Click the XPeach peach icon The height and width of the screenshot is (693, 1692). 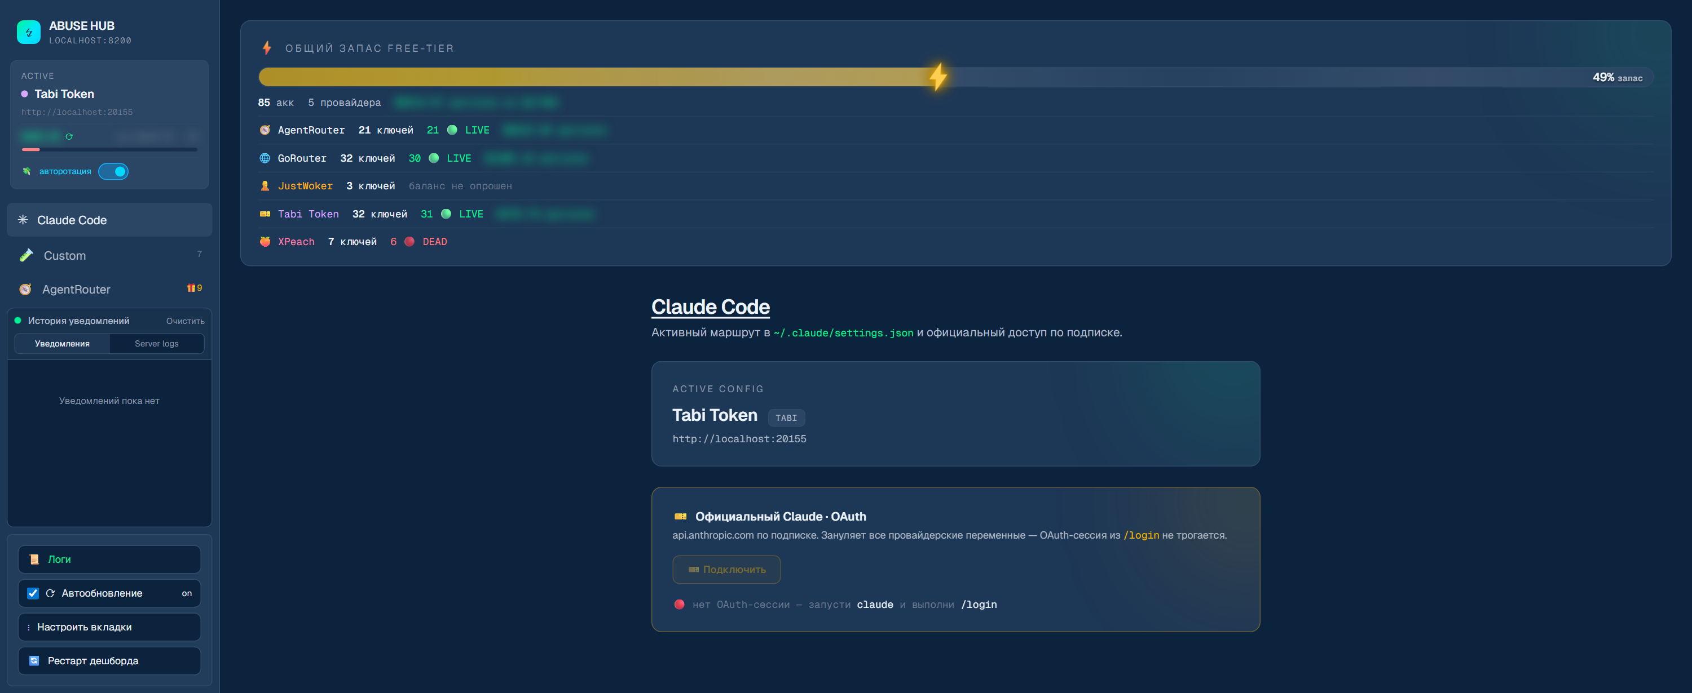(265, 242)
